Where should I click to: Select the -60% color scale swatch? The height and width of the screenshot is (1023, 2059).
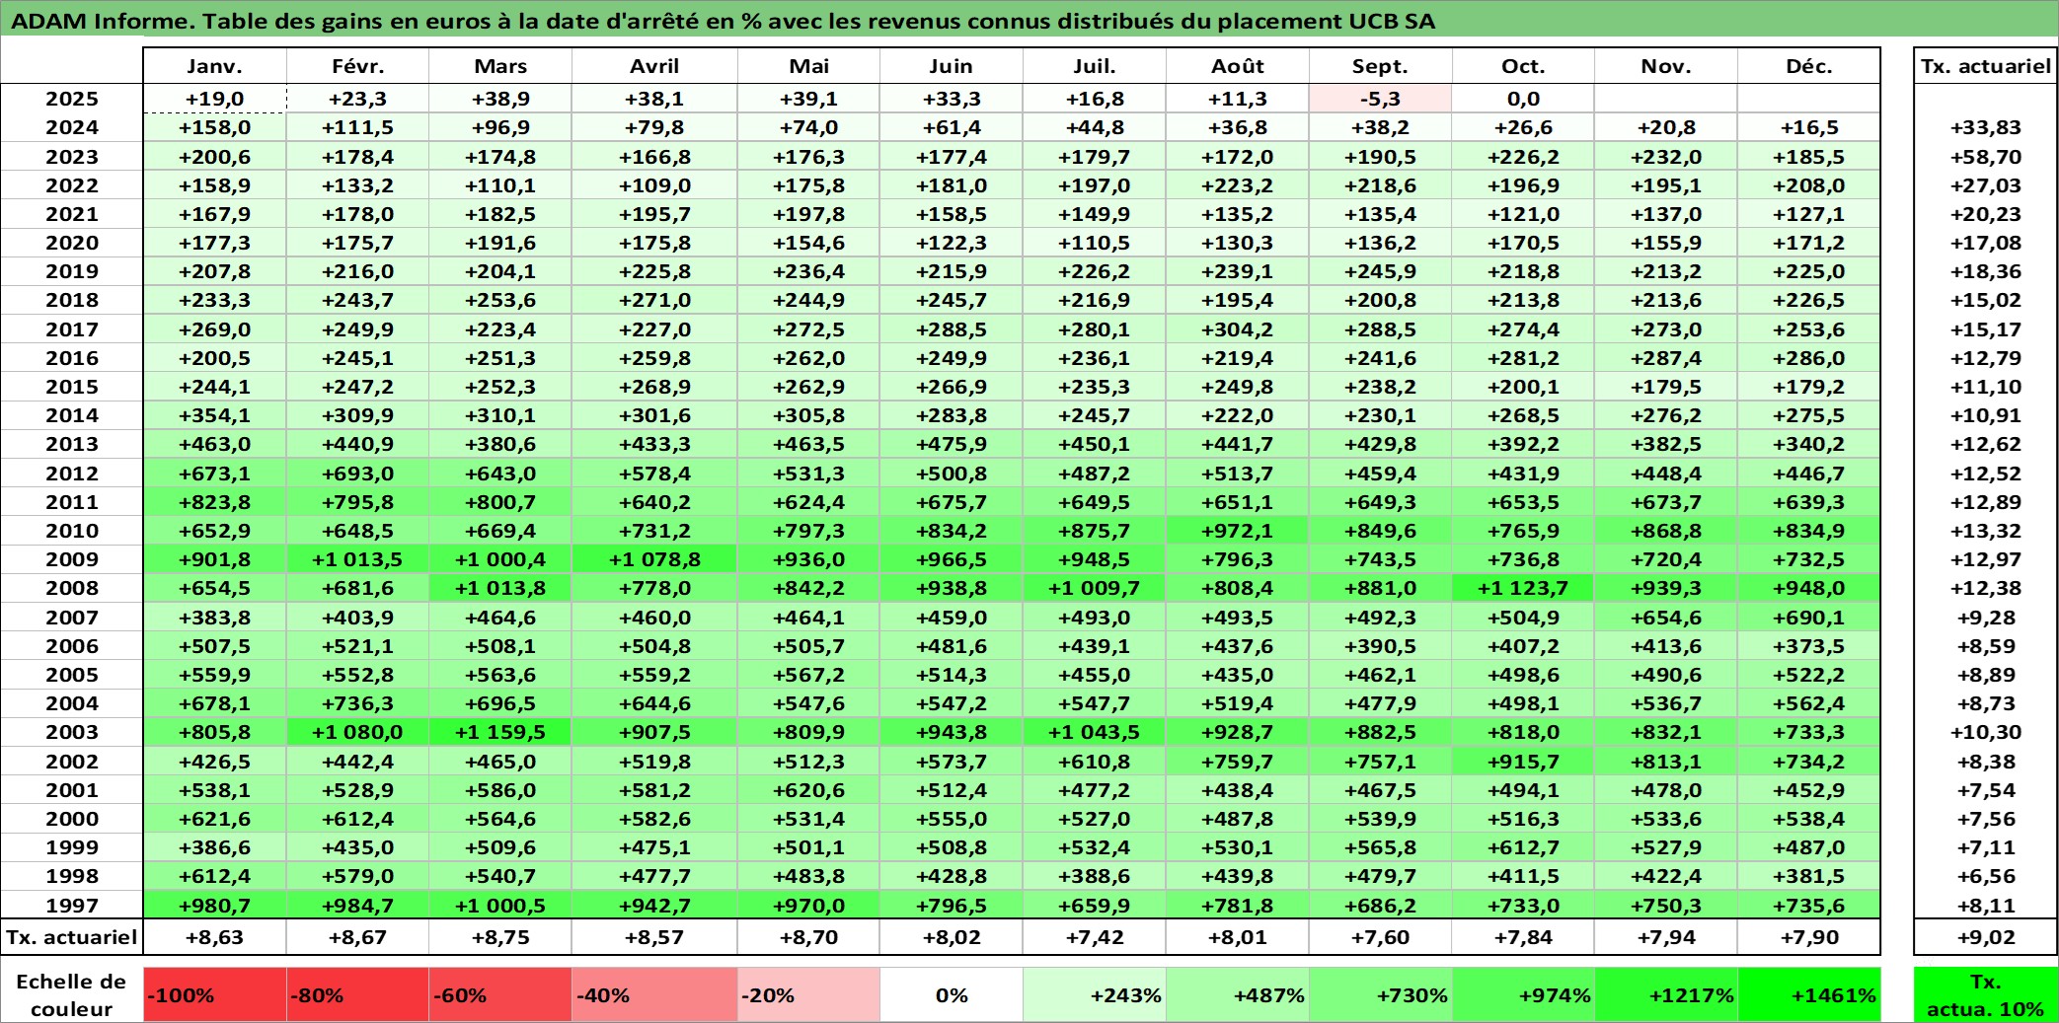pos(500,994)
